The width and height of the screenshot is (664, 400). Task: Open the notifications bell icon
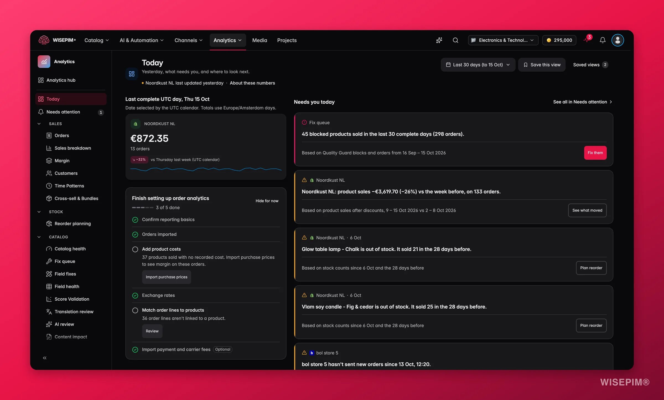click(x=603, y=40)
